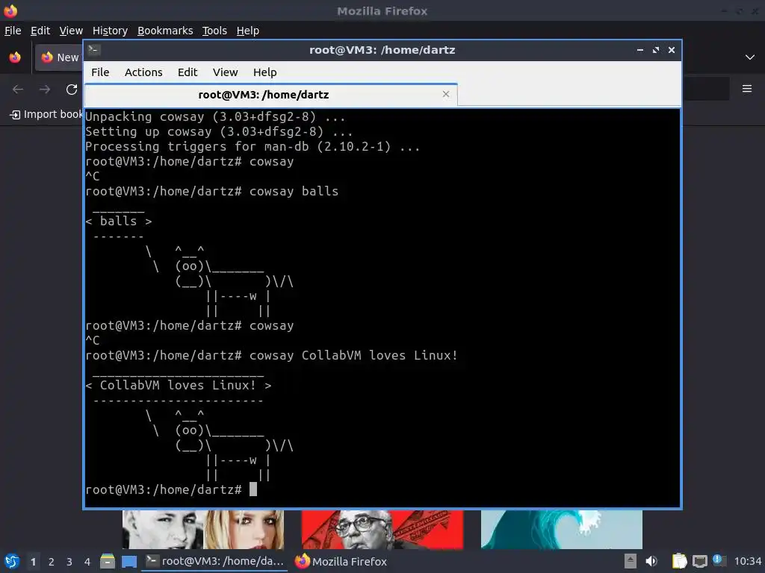Click Mozilla Firefox taskbar button

(341, 561)
